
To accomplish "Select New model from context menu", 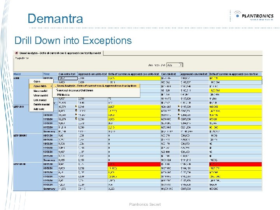I will (x=41, y=91).
